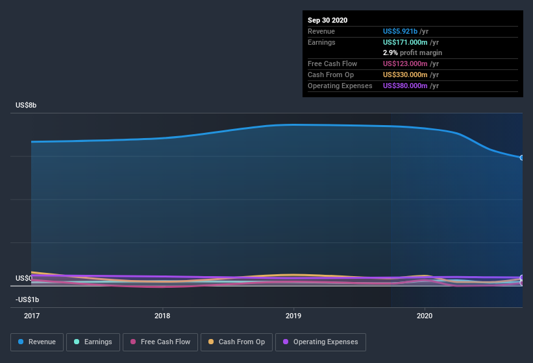Click the Revenue row label in tooltip

pyautogui.click(x=321, y=31)
